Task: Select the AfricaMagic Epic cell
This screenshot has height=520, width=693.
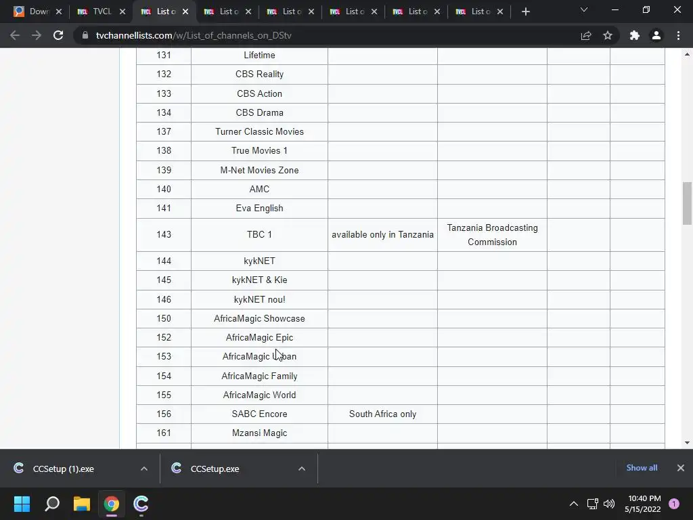Action: [259, 337]
